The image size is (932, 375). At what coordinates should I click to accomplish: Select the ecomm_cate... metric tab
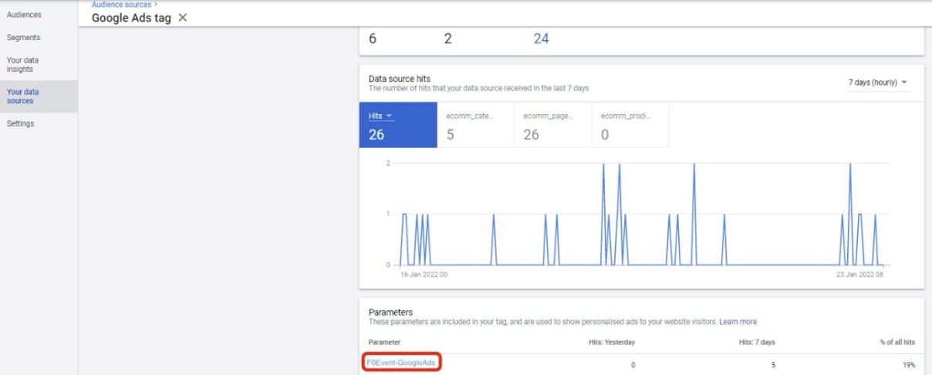[x=474, y=125]
